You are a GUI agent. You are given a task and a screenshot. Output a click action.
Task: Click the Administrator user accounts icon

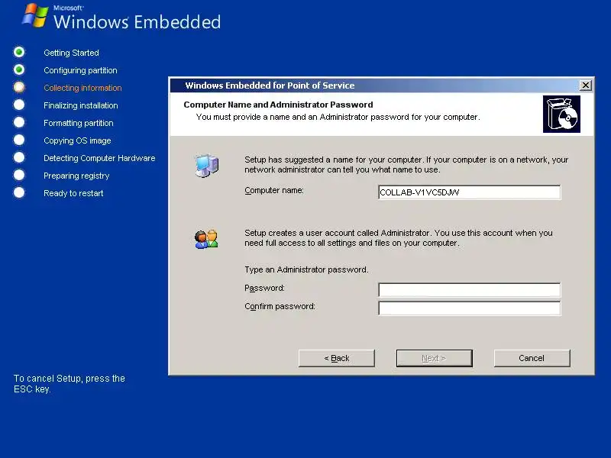206,239
